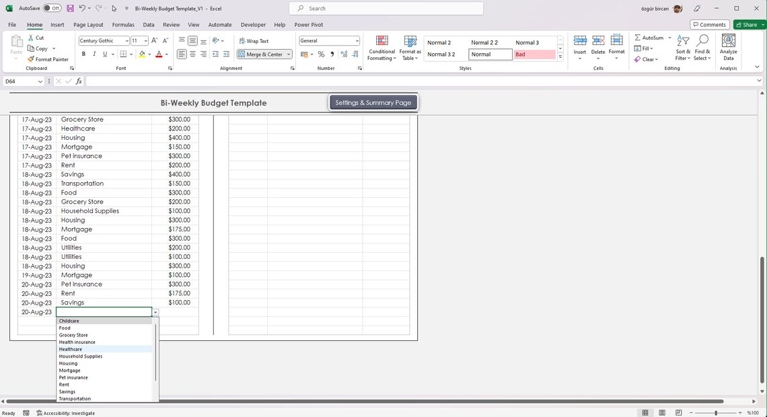Switch to the Formulas ribbon tab
The height and width of the screenshot is (417, 767).
point(123,24)
